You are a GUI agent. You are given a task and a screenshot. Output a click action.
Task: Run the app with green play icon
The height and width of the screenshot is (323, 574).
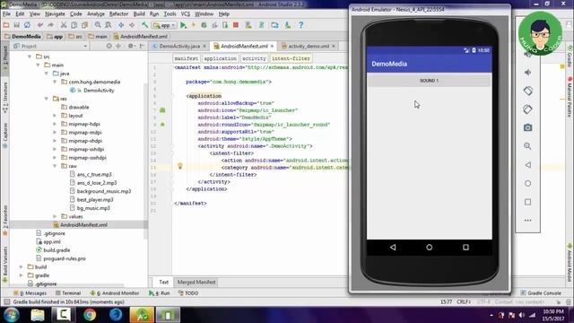tap(183, 25)
